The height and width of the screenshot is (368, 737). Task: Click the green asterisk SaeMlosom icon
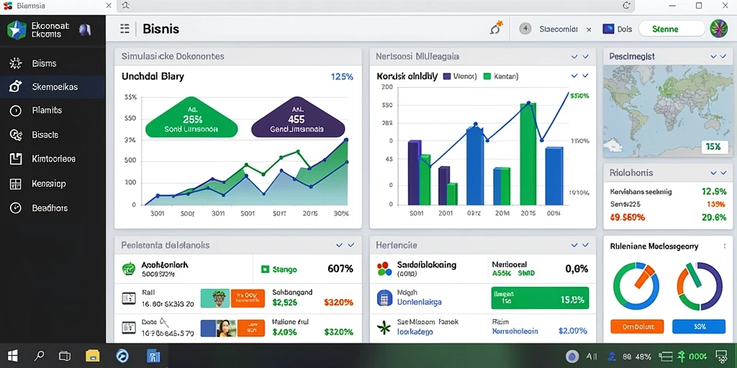click(x=384, y=327)
